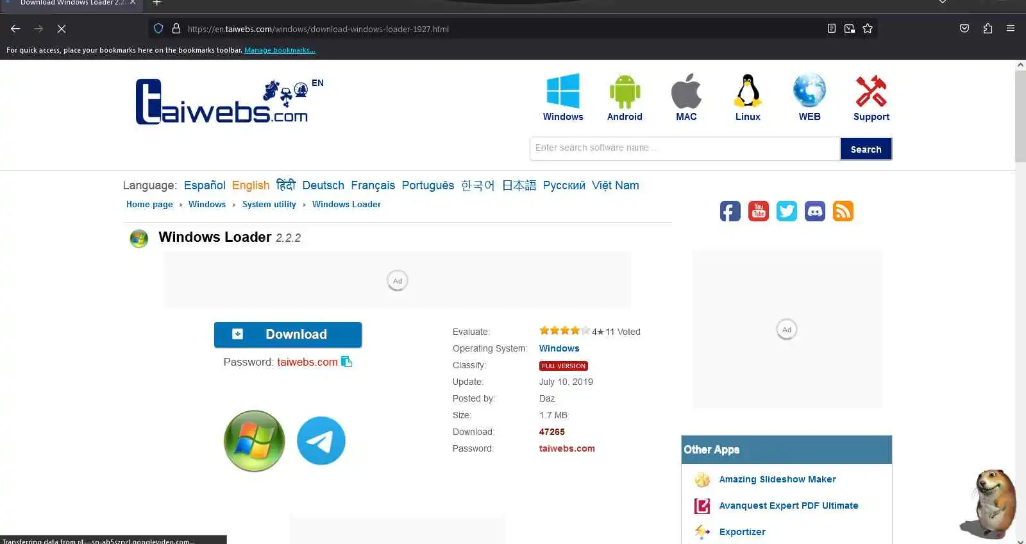Toggle reader view in address bar
Image resolution: width=1026 pixels, height=544 pixels.
pyautogui.click(x=832, y=29)
